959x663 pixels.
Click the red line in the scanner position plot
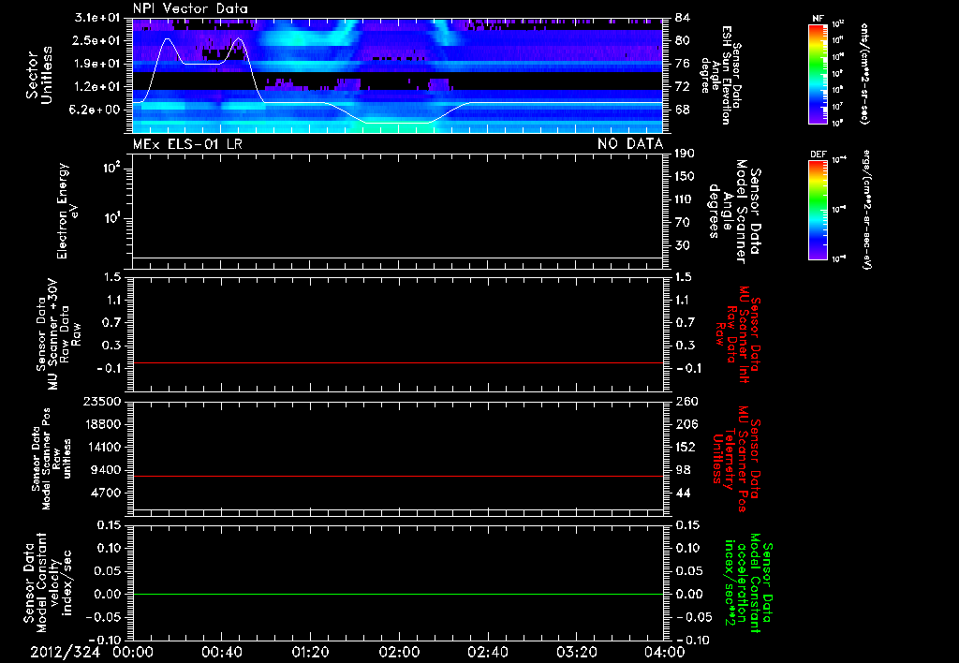click(397, 476)
